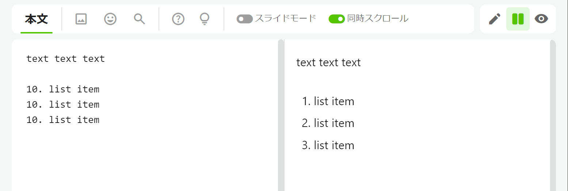Click the editor pane vertical scrollbar
Viewport: 568px width, 191px height.
point(281,115)
